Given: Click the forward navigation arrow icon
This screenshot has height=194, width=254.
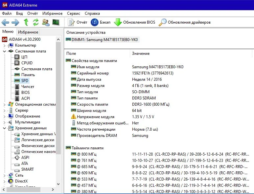Looking at the screenshot, I should pos(15,22).
